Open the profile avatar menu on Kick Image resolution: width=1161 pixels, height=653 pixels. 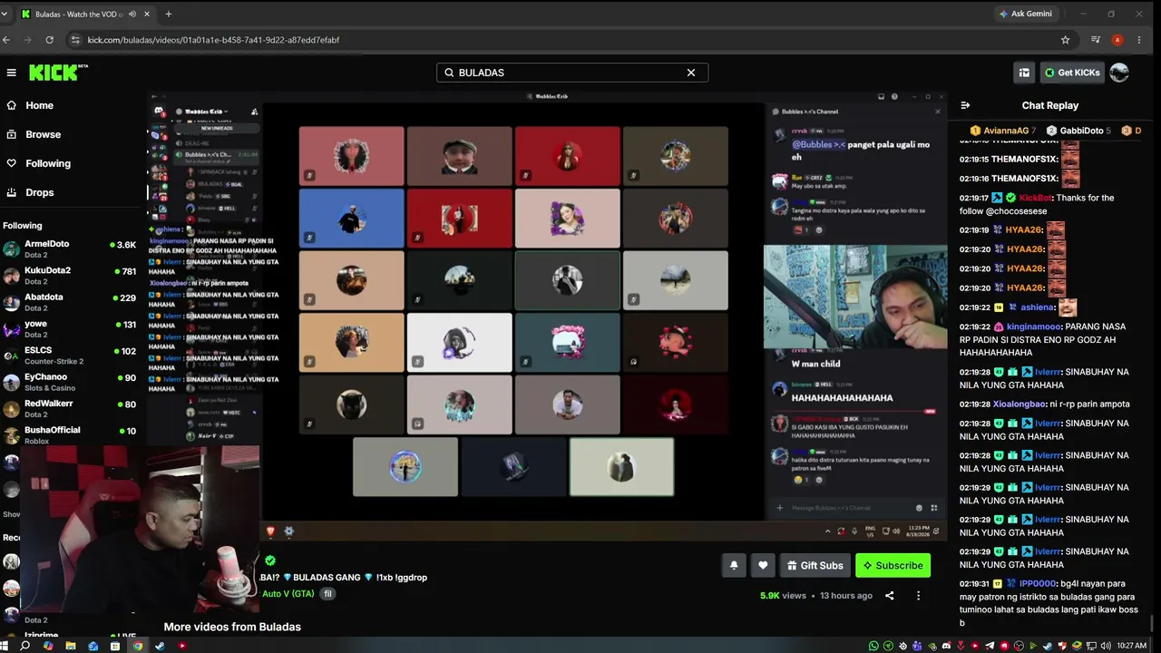point(1119,73)
